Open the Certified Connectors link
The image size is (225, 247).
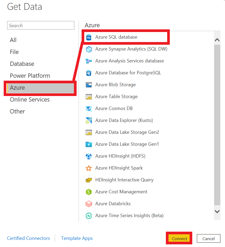click(x=29, y=238)
